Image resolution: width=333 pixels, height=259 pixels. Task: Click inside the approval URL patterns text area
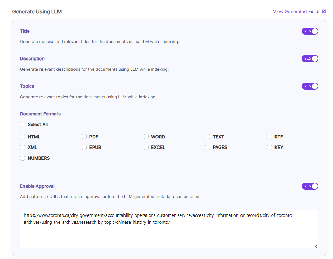[169, 229]
